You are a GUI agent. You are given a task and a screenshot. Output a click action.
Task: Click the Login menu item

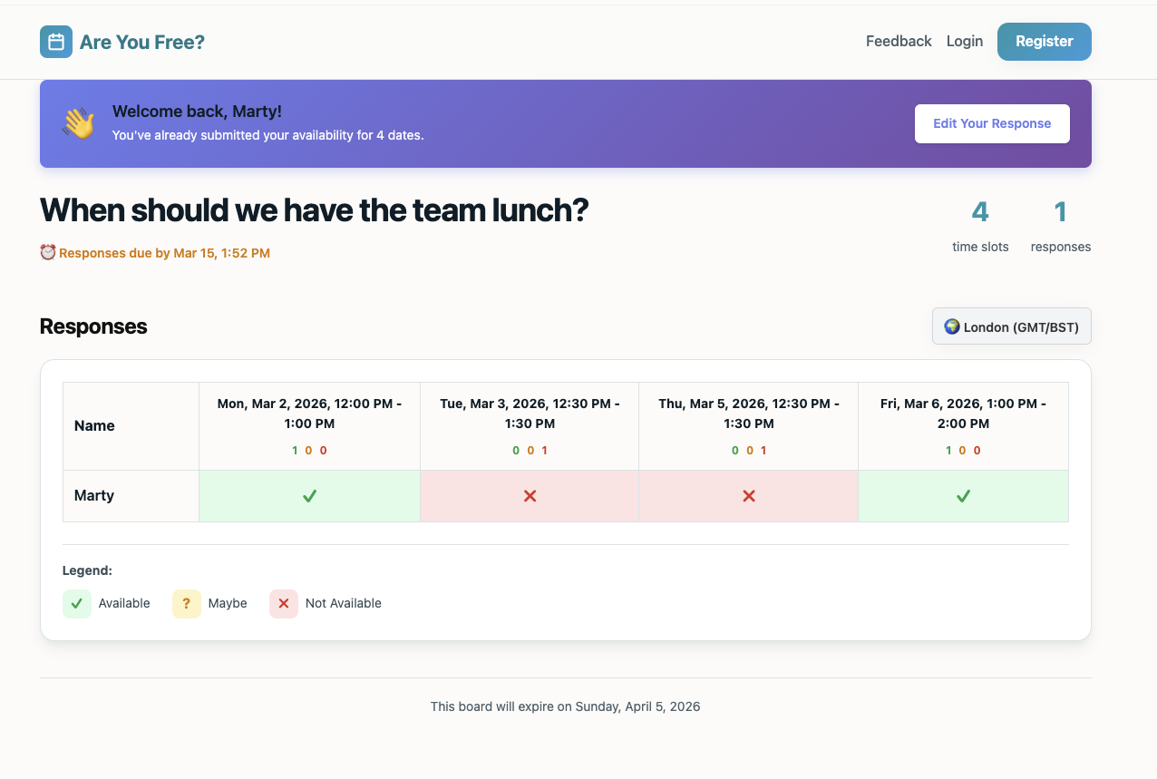pyautogui.click(x=964, y=41)
